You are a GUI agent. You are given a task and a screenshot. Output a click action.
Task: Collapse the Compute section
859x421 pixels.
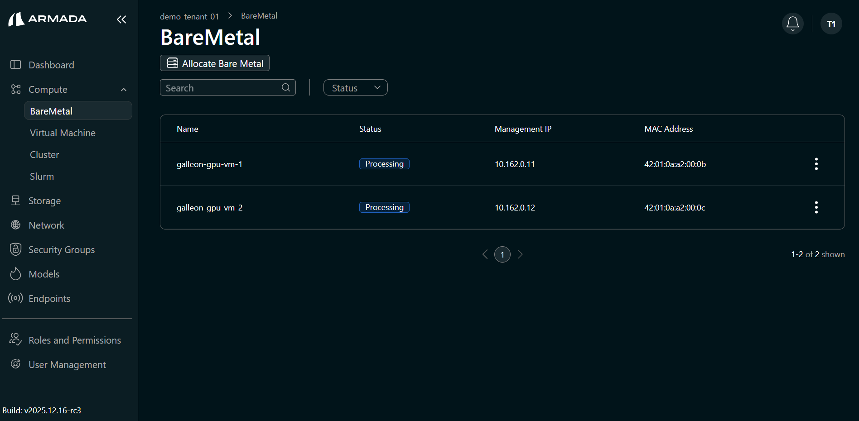[123, 90]
